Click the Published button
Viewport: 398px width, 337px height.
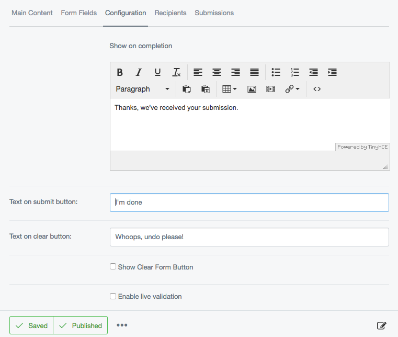coord(81,325)
